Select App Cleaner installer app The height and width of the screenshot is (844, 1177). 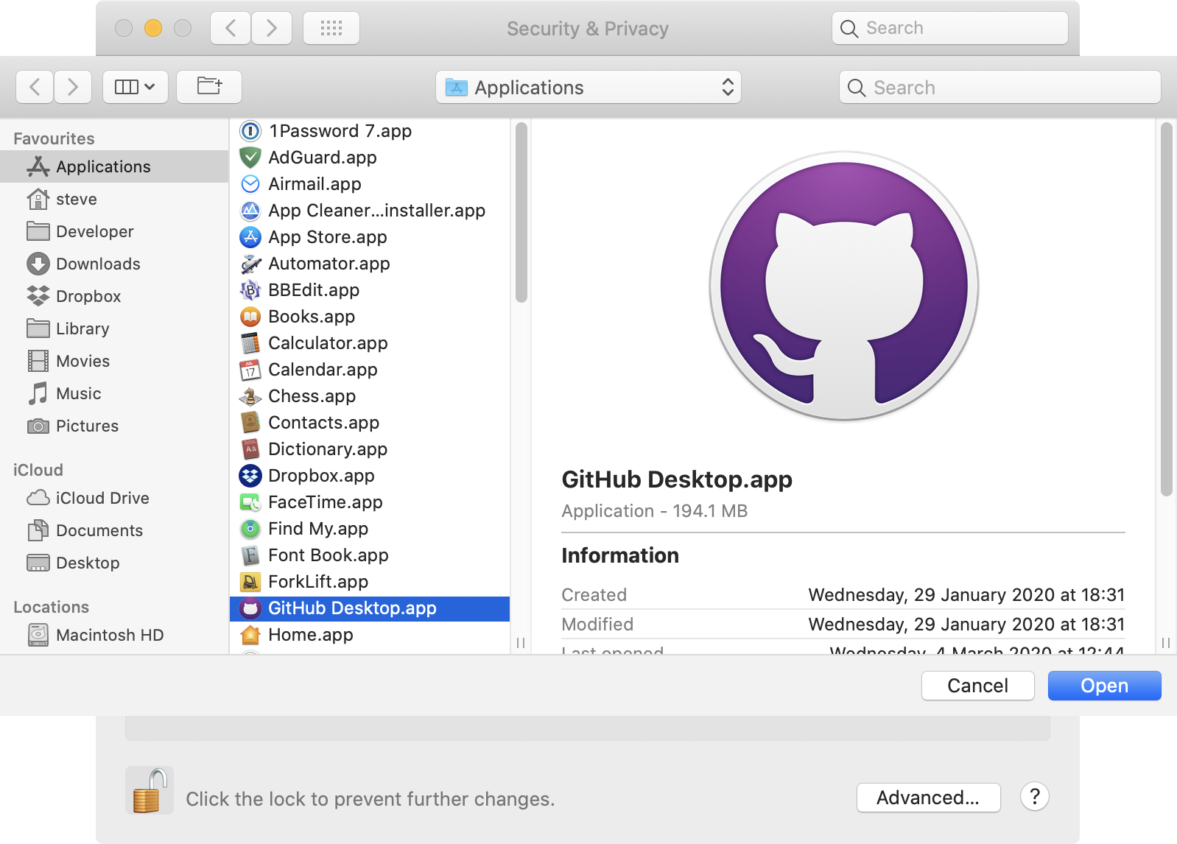[x=370, y=211]
